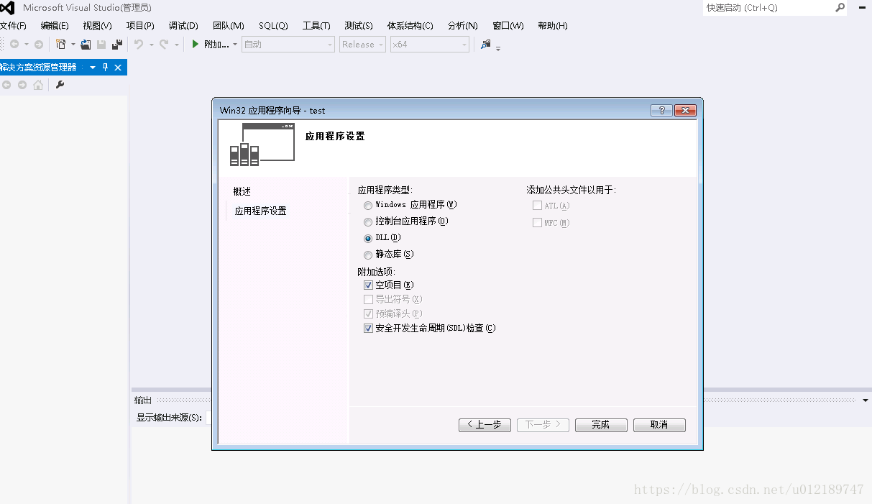Open the 项目(P) menu

140,25
